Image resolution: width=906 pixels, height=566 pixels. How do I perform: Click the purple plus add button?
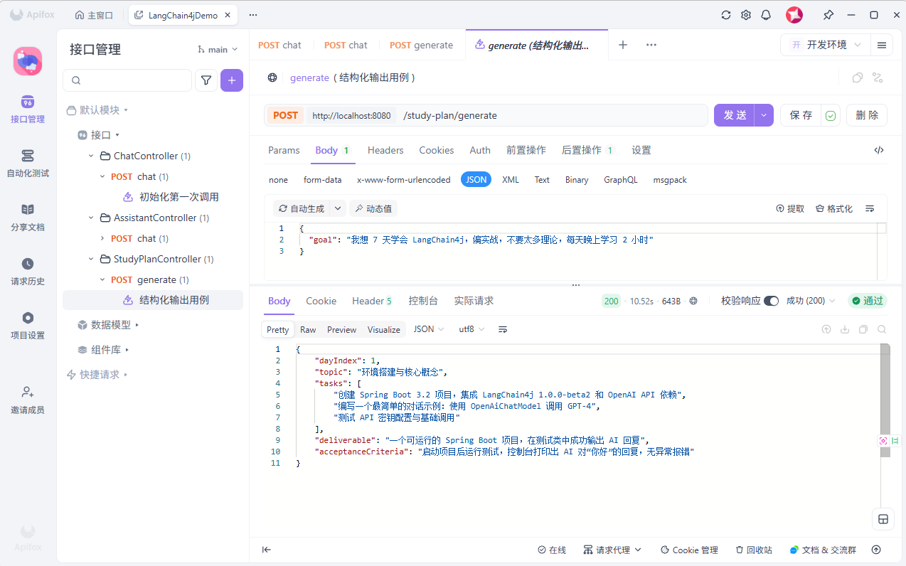point(232,80)
